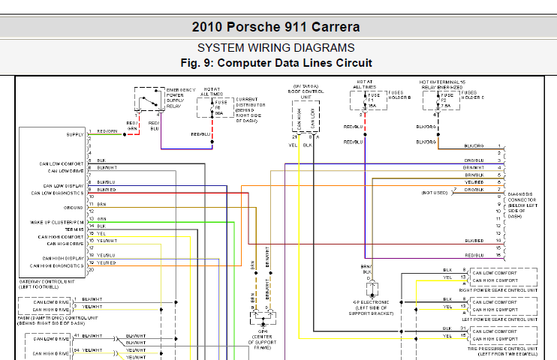557x360 pixels.
Task: Click 'GP4 (CENTER OF SUPPORT FRAME)' caption
Action: coord(263,340)
